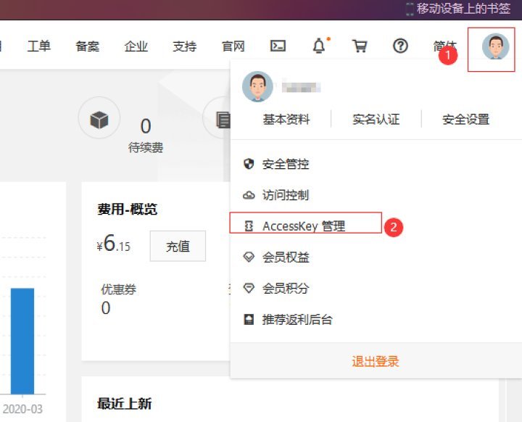Click the 2020-03 axis label
Screen dimensions: 522x422
22,409
